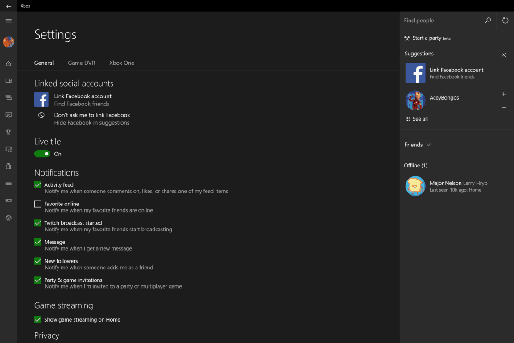Viewport: 514px width, 343px height.
Task: Open Messages chat bubbles icon in sidebar
Action: tap(8, 98)
